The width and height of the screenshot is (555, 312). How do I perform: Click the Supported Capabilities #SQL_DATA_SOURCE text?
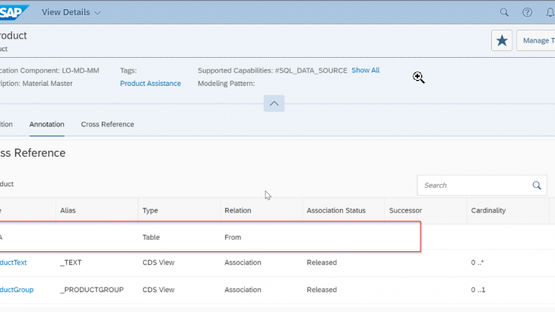[x=272, y=71]
